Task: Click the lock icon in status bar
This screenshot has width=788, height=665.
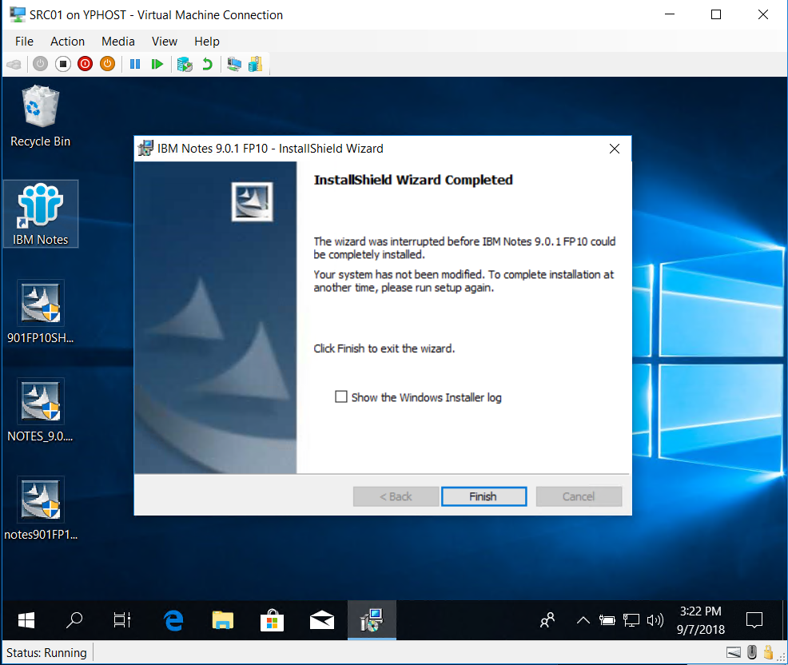Action: click(x=768, y=652)
